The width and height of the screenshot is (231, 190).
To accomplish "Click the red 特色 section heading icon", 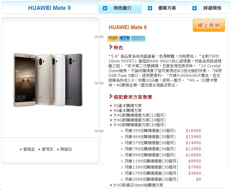I will pyautogui.click(x=111, y=47).
